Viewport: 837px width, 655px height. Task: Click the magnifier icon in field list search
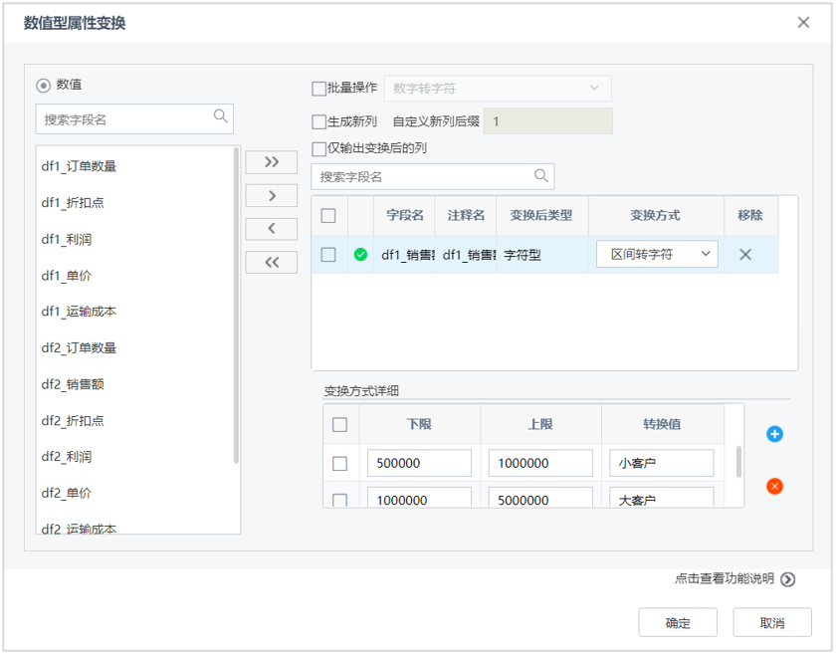[221, 116]
